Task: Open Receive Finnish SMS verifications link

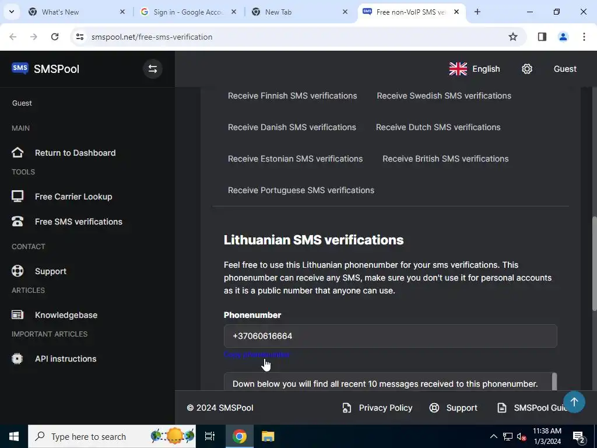Action: click(x=293, y=96)
